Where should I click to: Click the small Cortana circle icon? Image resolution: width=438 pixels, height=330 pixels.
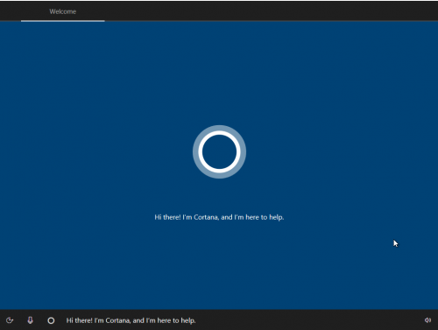(x=51, y=320)
